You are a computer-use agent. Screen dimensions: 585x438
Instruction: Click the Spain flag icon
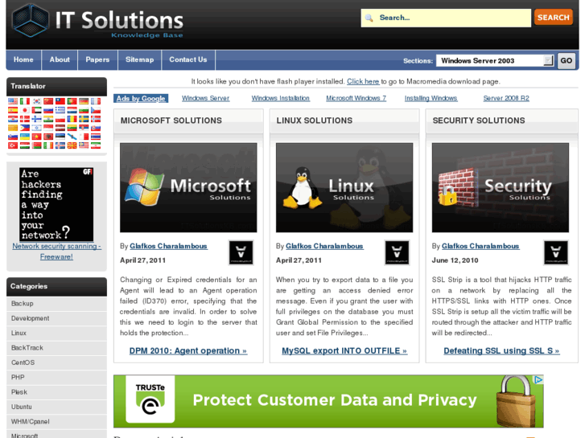(x=13, y=110)
